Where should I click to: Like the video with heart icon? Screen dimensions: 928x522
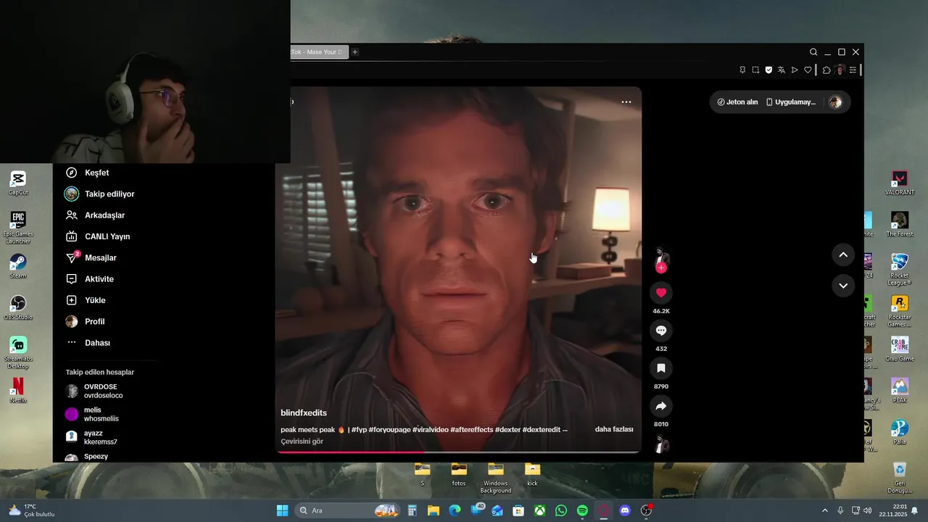pyautogui.click(x=661, y=293)
